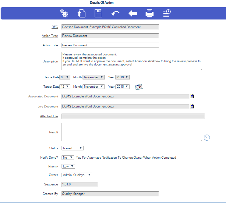Screen dimensions: 226x204
Task: Open the Issue Date day dropdown
Action: 65,77
